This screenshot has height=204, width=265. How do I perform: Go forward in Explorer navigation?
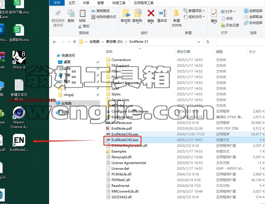coord(62,42)
